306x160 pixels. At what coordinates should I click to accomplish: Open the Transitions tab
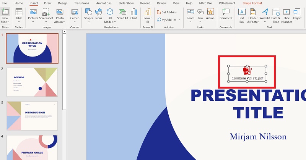81,3
